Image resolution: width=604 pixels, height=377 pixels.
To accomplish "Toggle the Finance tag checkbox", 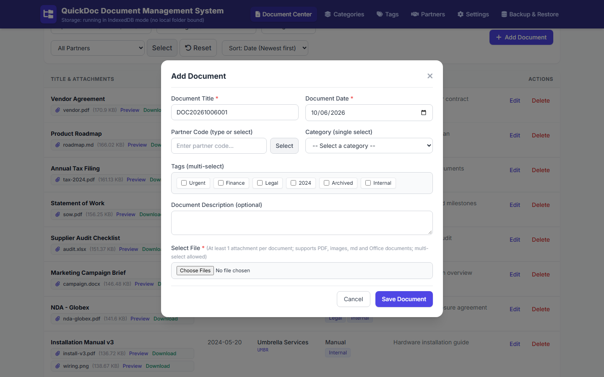I will (221, 183).
